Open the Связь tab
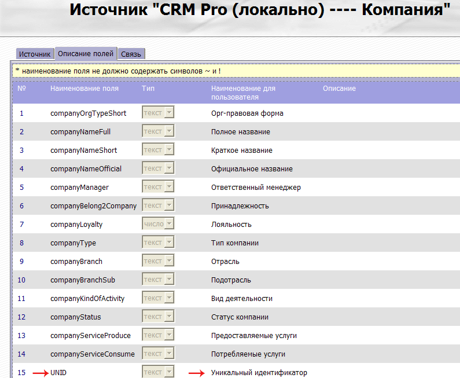 click(131, 54)
